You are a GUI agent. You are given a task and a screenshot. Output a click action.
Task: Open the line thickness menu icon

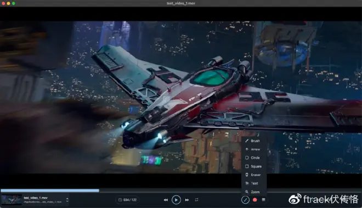pos(263,200)
